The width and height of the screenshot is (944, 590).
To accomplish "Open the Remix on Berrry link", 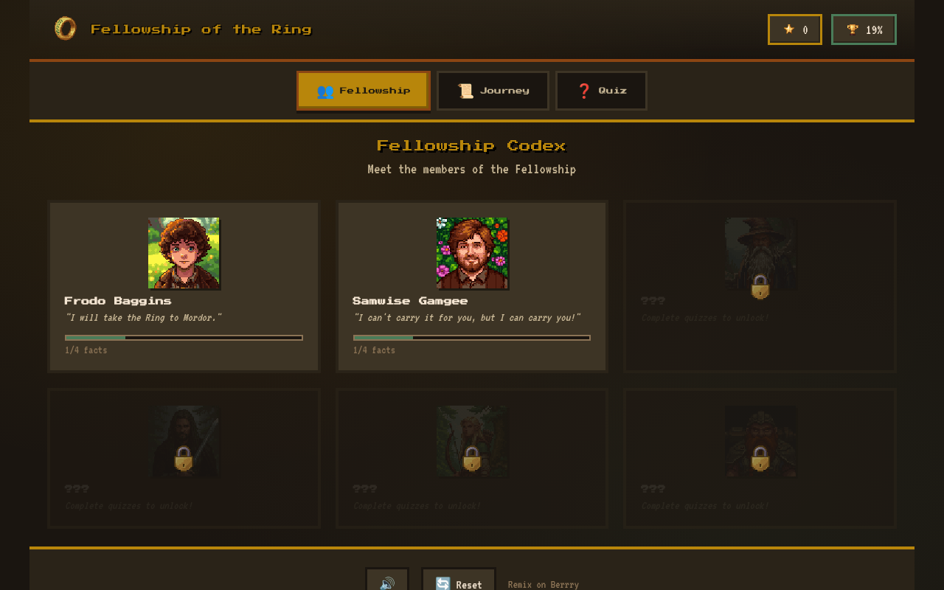I will click(x=544, y=585).
